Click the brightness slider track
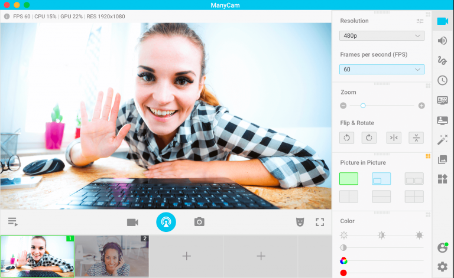454x278 pixels. point(382,236)
